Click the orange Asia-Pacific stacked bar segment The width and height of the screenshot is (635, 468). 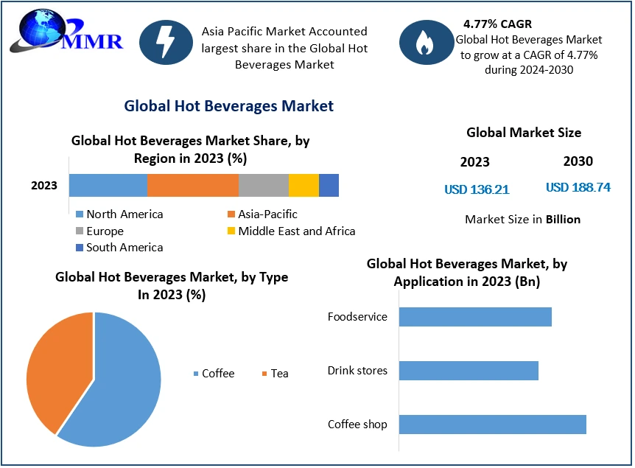tap(192, 186)
